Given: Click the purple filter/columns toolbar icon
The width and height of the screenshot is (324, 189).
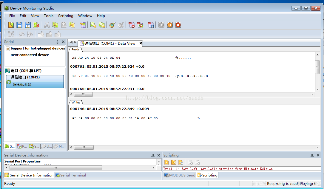Looking at the screenshot, I should coord(83,25).
